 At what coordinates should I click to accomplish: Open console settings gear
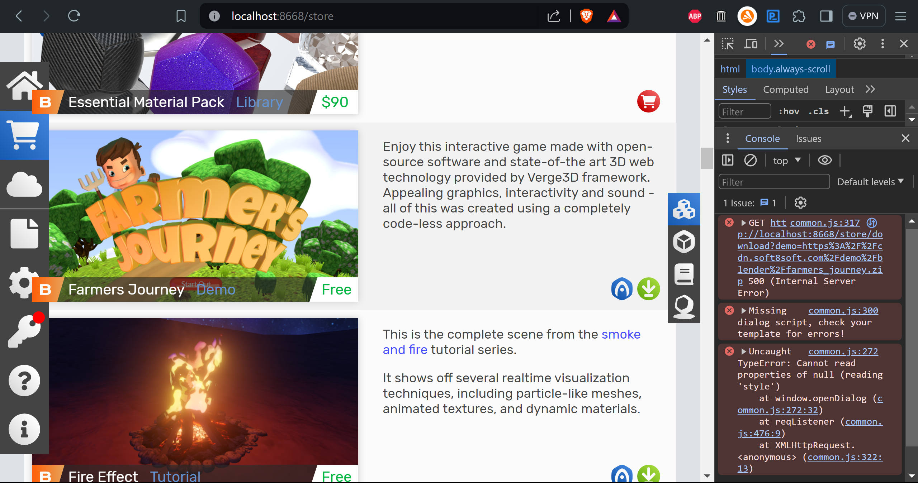tap(800, 203)
